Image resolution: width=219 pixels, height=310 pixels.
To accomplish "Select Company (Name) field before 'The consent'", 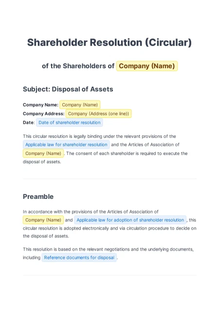I will [43, 154].
